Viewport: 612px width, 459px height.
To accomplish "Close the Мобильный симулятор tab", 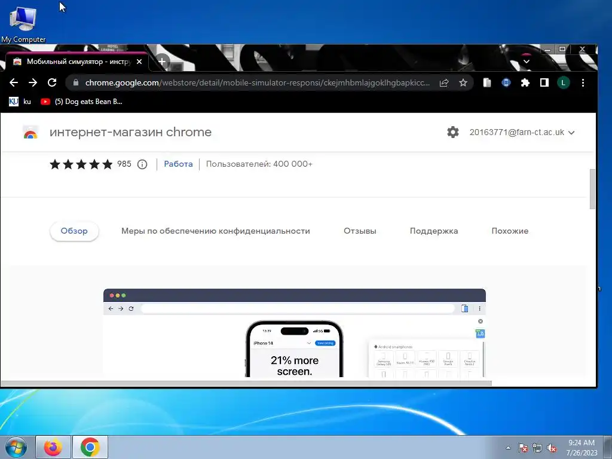I will (139, 62).
